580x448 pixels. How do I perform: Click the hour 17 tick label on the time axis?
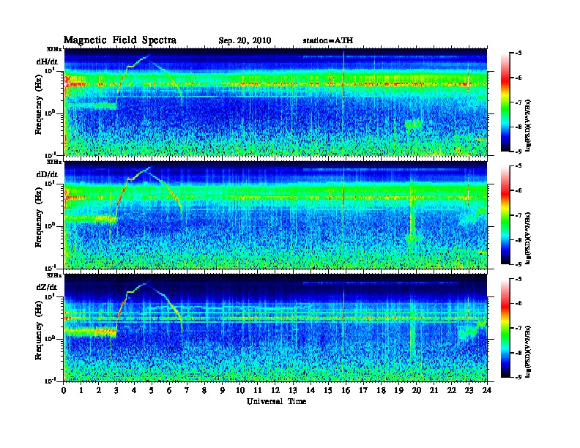363,390
